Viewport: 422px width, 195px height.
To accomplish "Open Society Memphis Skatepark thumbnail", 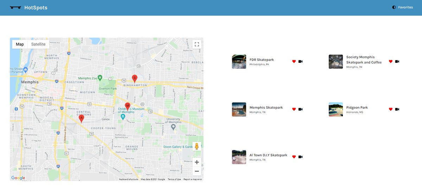I will tap(336, 61).
